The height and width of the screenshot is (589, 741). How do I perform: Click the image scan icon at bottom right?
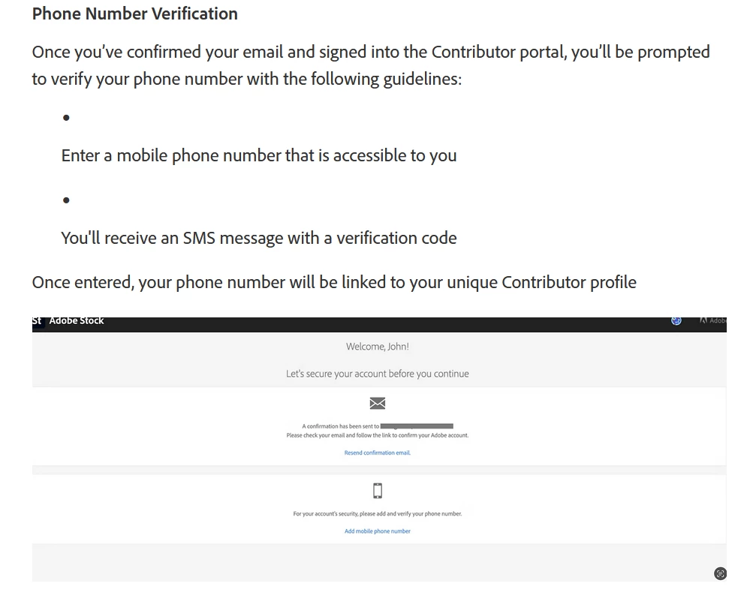[x=720, y=573]
